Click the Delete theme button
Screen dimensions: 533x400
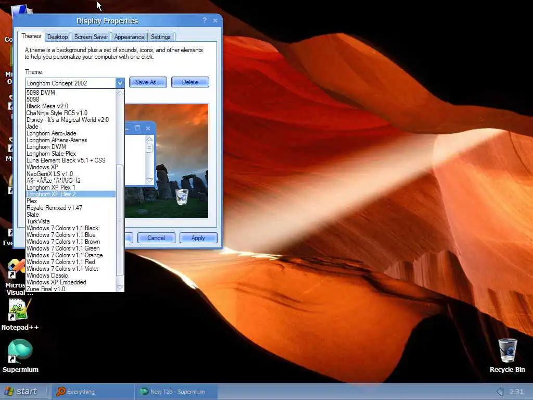coord(190,82)
